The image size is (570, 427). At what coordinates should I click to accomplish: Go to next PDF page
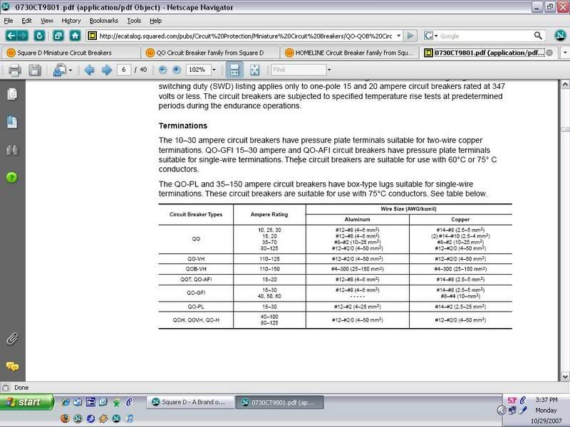point(106,70)
